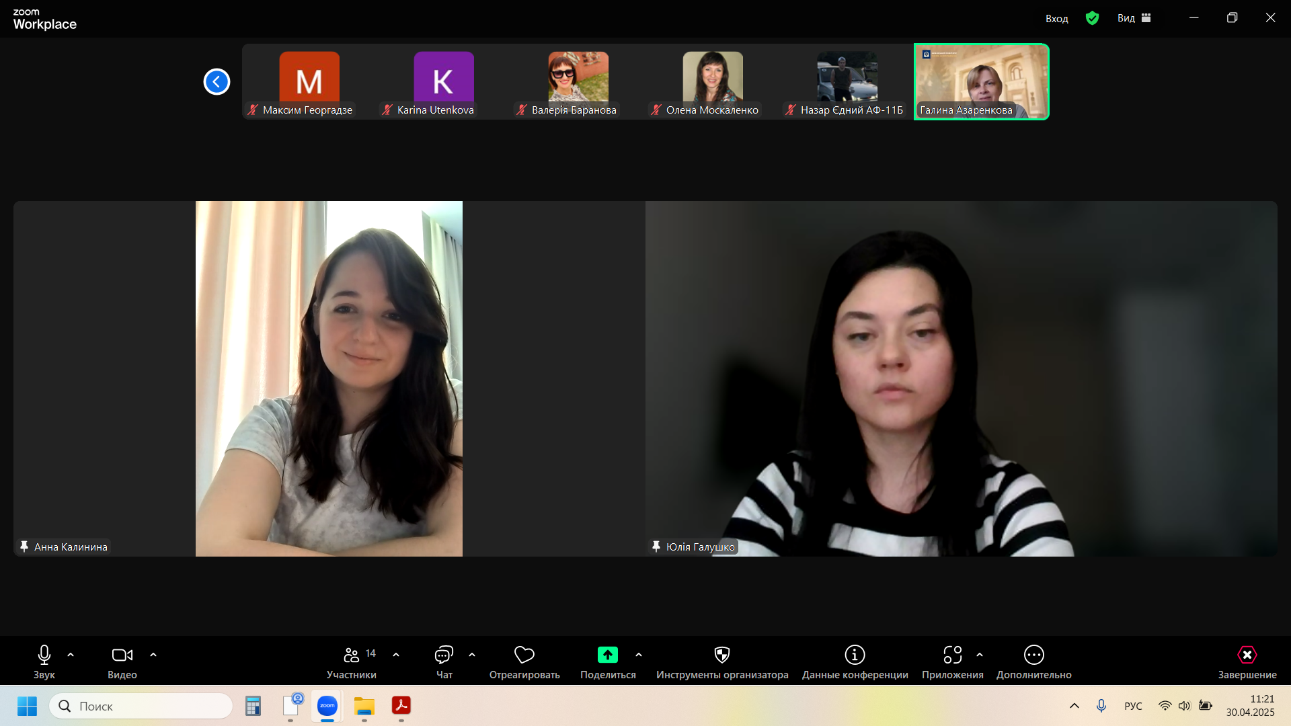Image resolution: width=1291 pixels, height=726 pixels.
Task: Click muted mic icon for Karina Utenkova
Action: [x=387, y=110]
